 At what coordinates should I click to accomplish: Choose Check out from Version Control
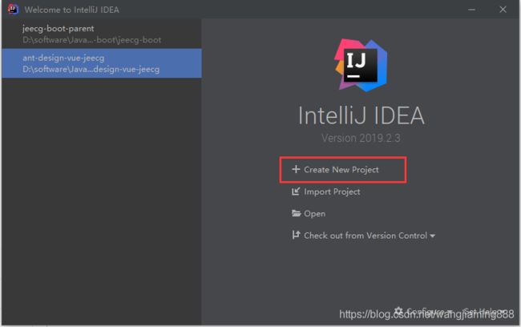[x=366, y=236]
